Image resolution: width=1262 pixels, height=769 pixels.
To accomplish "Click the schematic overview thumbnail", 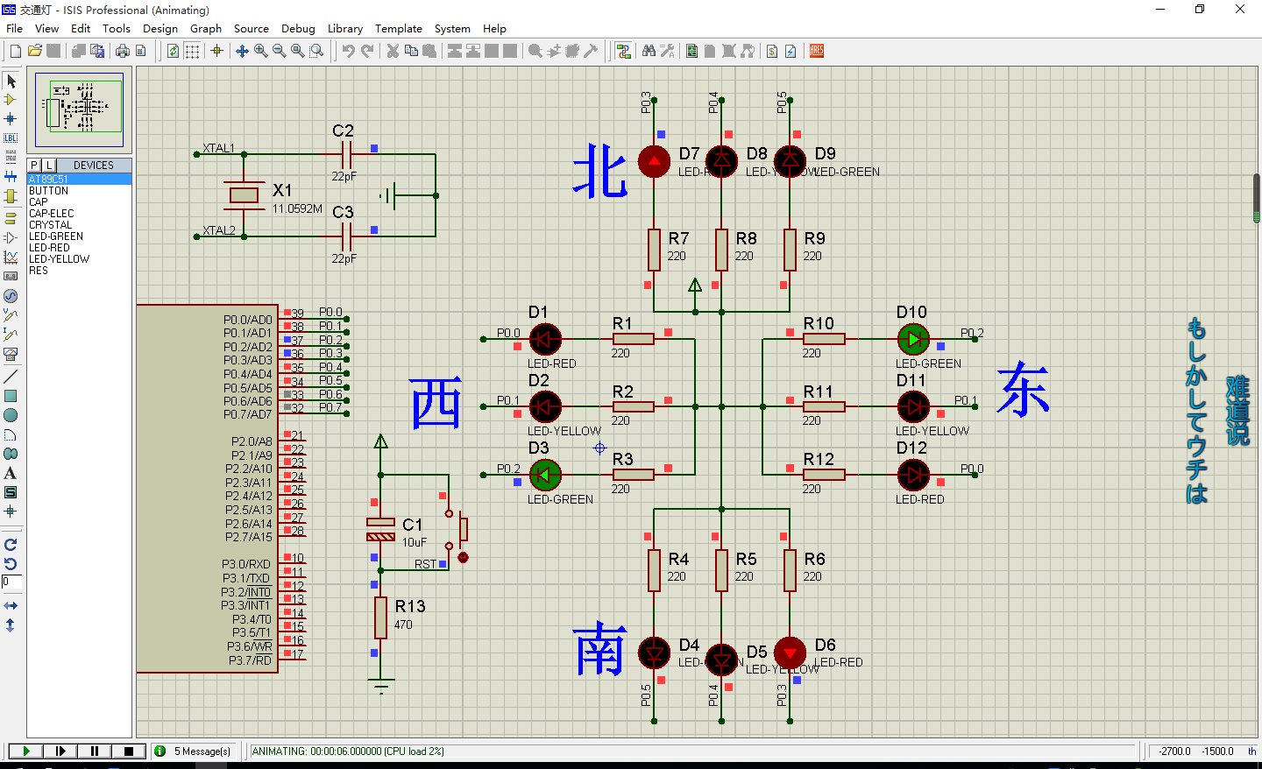I will (79, 109).
